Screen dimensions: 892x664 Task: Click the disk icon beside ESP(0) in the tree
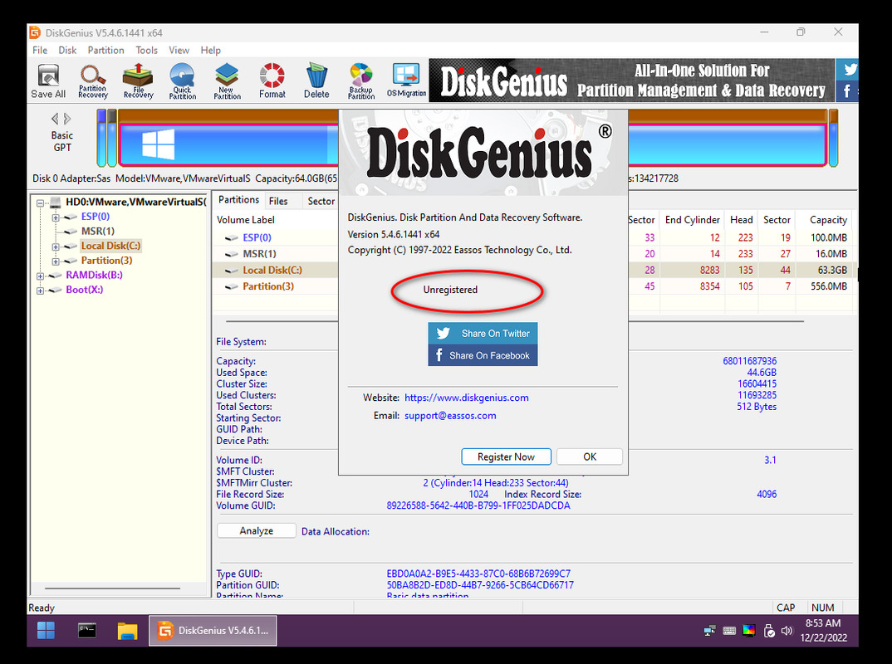click(x=71, y=217)
